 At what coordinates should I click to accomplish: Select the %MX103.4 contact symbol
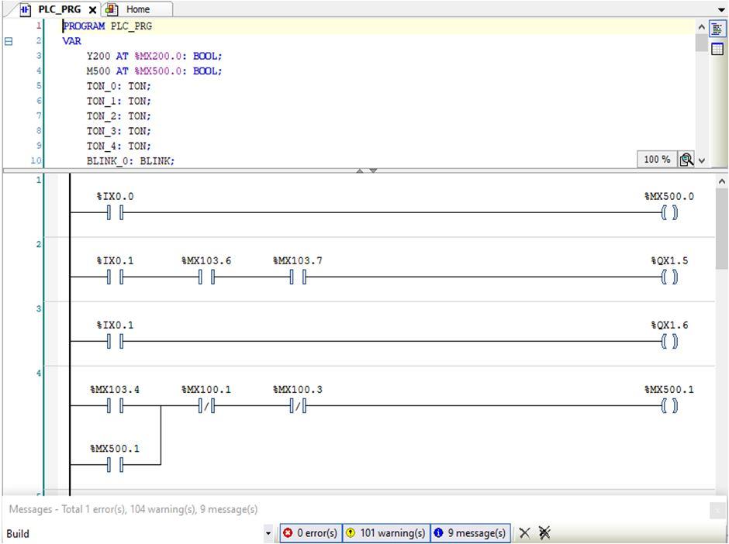[x=115, y=406]
